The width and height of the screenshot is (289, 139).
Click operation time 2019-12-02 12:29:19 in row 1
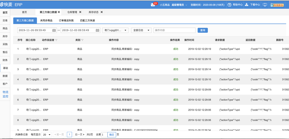coord(200,49)
